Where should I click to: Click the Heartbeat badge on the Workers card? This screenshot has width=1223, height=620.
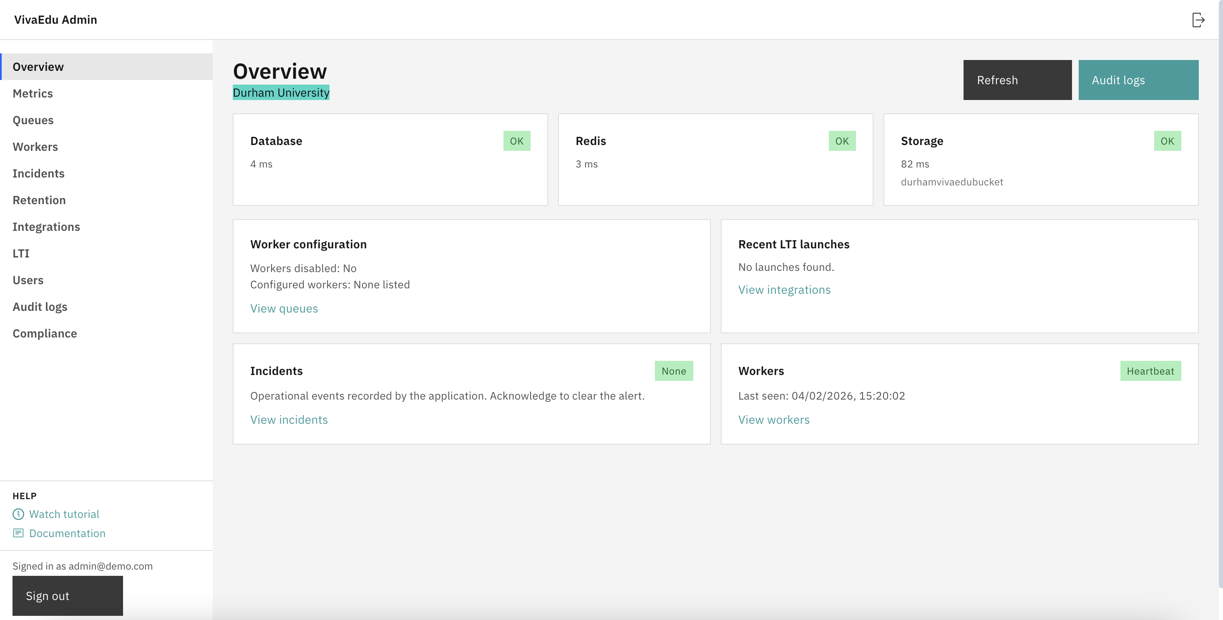(1151, 370)
